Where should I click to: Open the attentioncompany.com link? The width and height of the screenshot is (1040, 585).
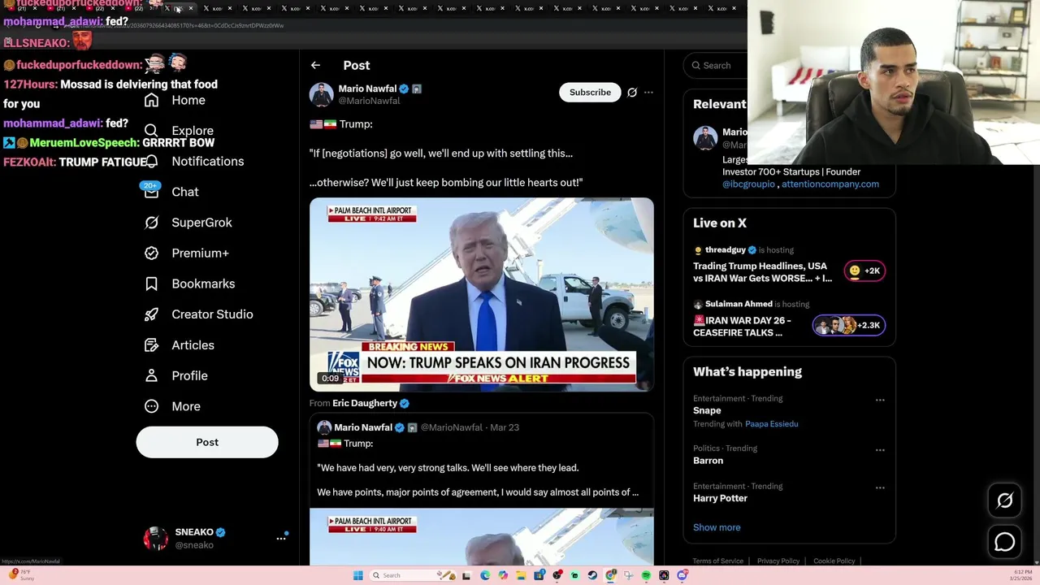[x=830, y=184]
